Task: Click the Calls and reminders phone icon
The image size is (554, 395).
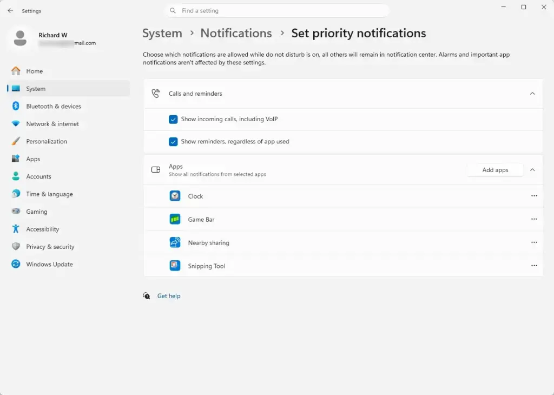Action: pos(156,94)
